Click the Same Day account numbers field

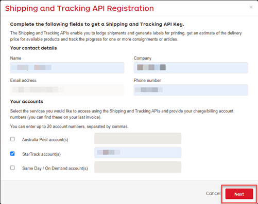[x=138, y=167]
